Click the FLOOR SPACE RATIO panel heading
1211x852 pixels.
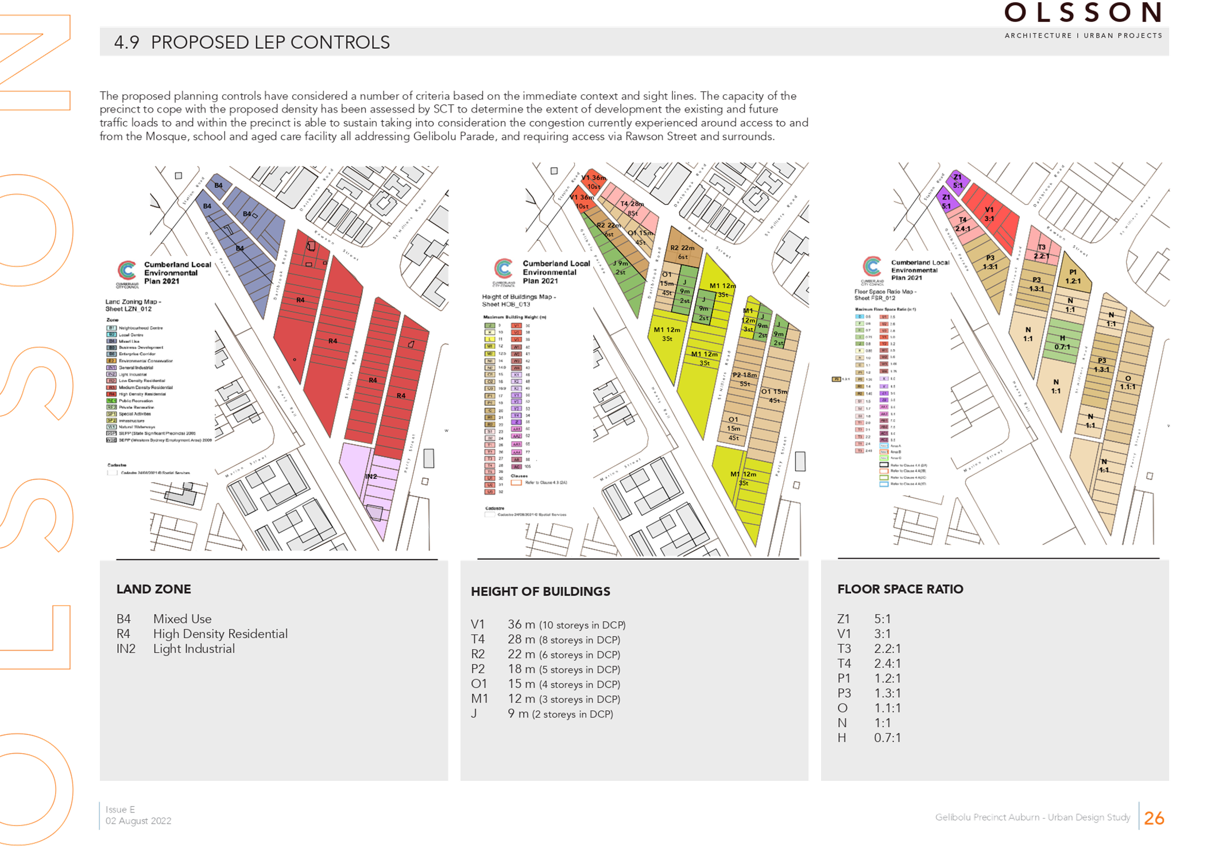tap(900, 589)
